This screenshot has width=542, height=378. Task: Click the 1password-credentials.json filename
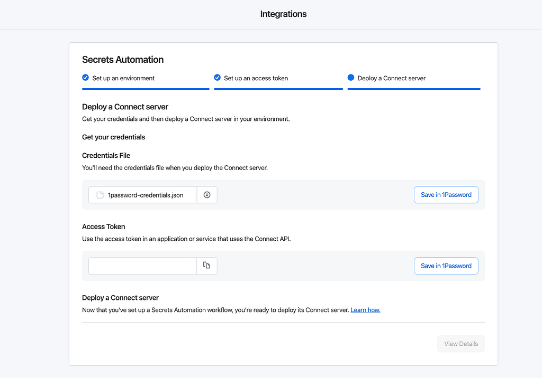[146, 195]
